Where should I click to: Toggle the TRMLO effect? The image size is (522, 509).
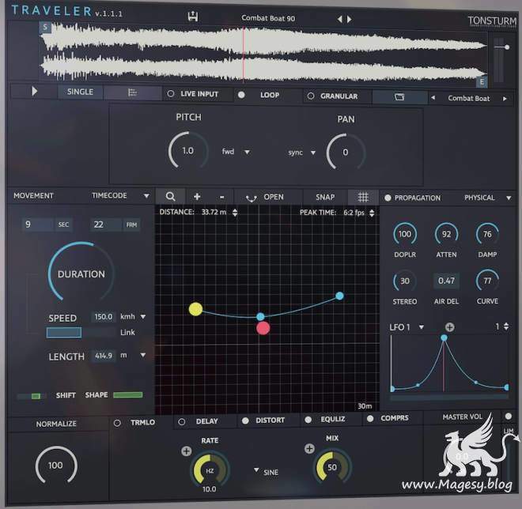[x=117, y=423]
